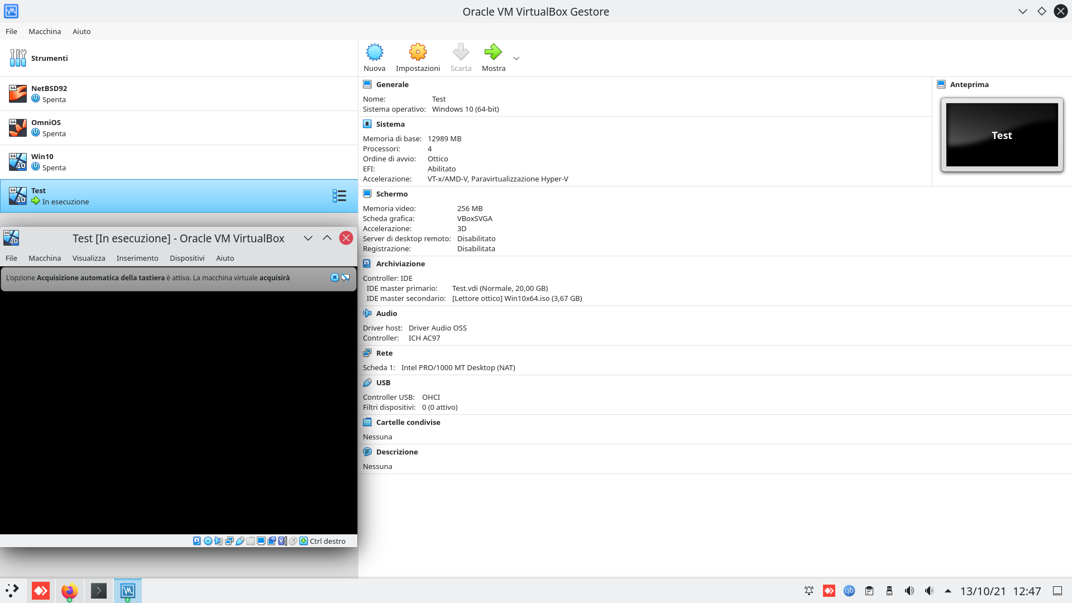Open Impostazioni gear icon in toolbar
The width and height of the screenshot is (1072, 603).
418,52
